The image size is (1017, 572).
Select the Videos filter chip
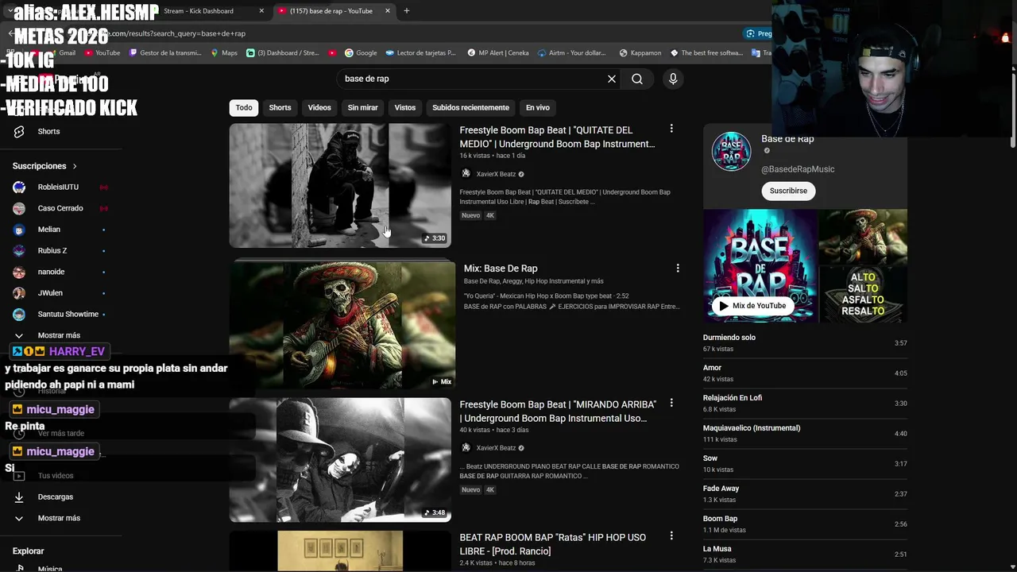click(319, 107)
